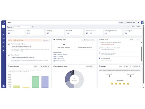Open the chat bubble icon at sidebar bottom

(x=3, y=86)
